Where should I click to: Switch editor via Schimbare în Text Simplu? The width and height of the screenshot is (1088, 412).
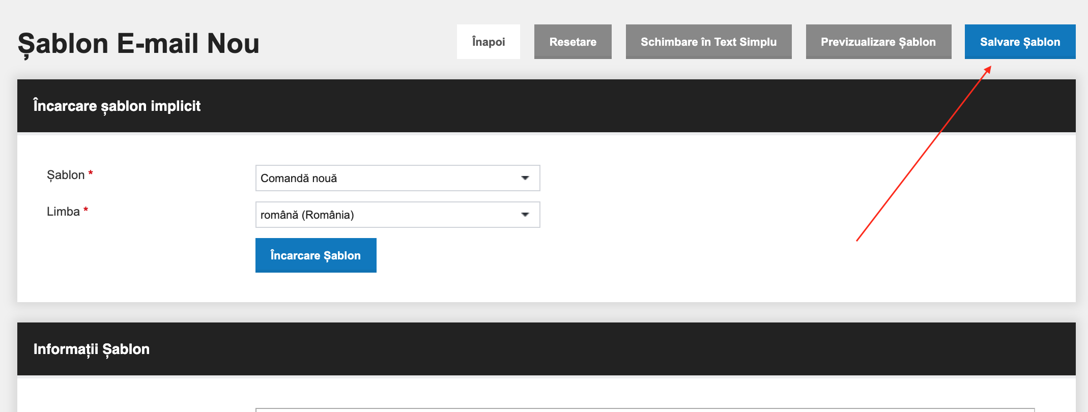(x=709, y=42)
